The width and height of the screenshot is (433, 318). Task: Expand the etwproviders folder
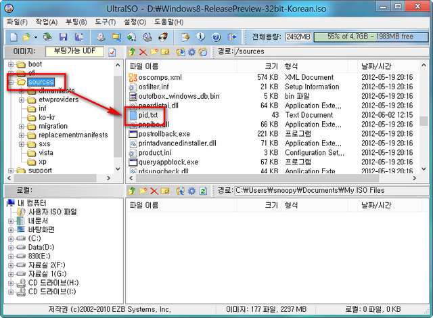coord(21,100)
